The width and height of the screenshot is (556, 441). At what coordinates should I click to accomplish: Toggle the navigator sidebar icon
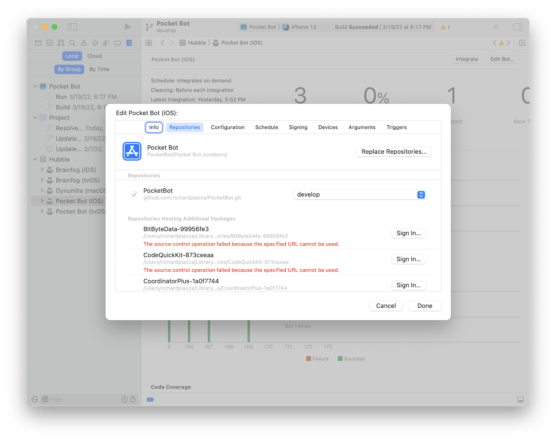coord(72,27)
